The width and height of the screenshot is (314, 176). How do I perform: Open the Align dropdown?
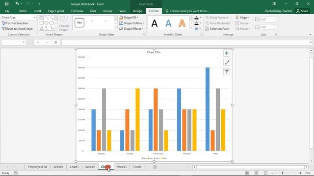242,18
